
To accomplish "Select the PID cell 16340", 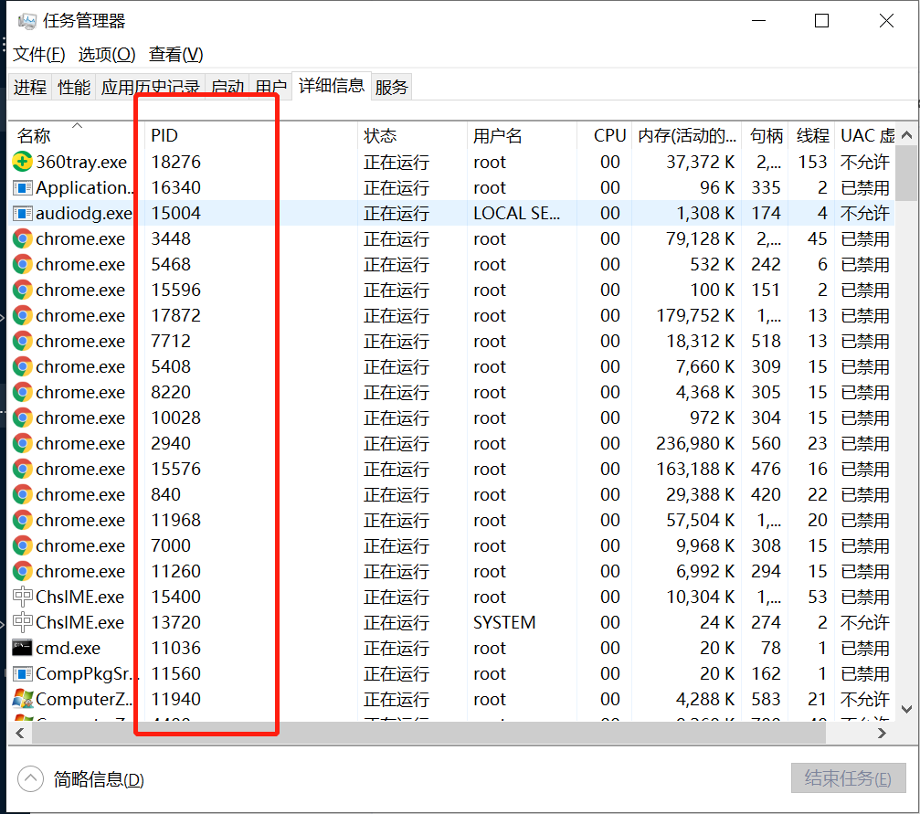I will [176, 188].
